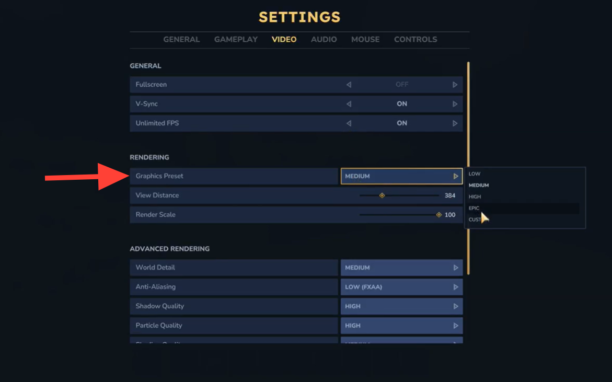Expand the Shadow Quality dropdown
The width and height of the screenshot is (612, 382).
401,306
